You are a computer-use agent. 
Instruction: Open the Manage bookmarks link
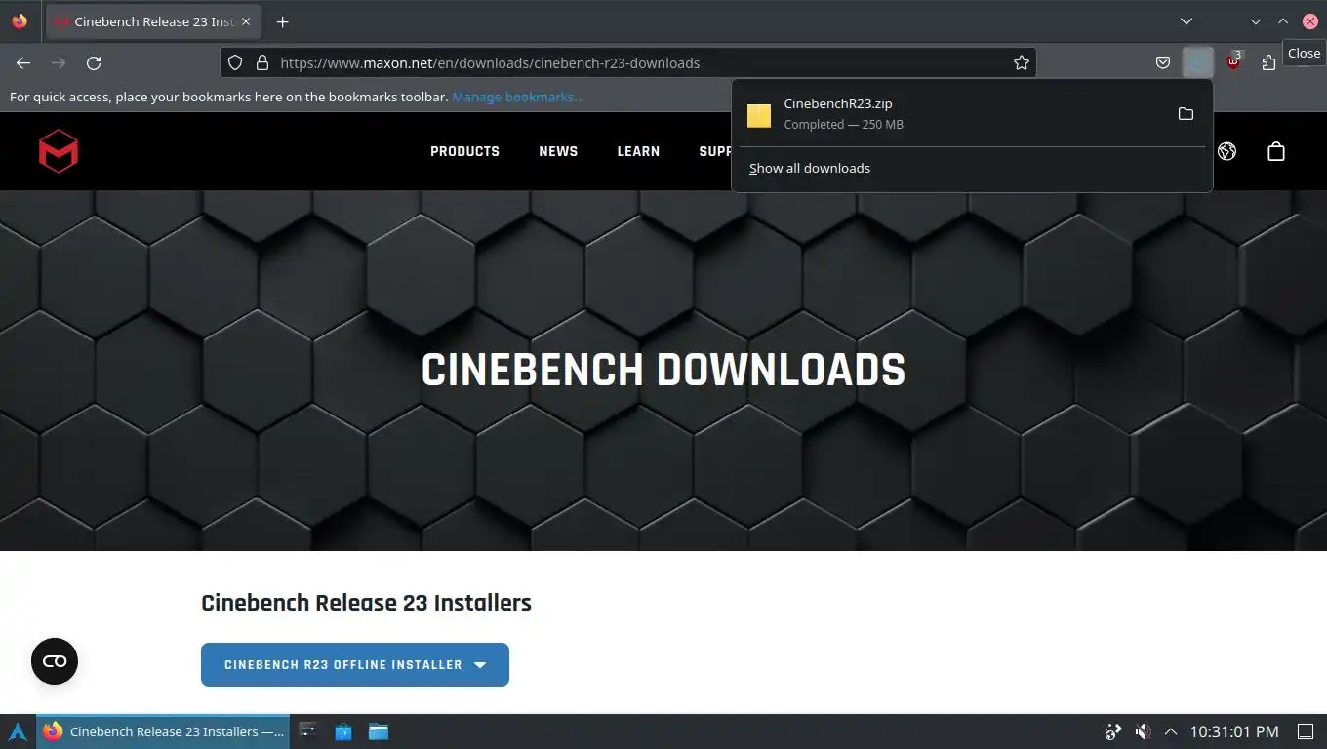pos(517,97)
